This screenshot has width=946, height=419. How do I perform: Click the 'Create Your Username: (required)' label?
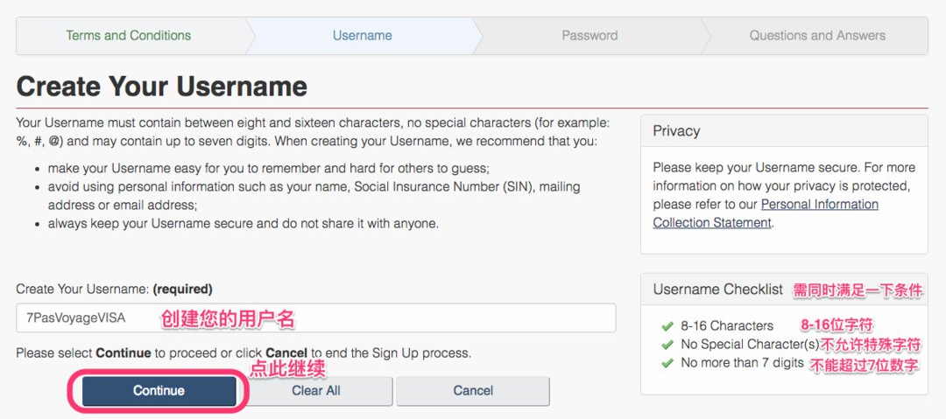(x=114, y=289)
